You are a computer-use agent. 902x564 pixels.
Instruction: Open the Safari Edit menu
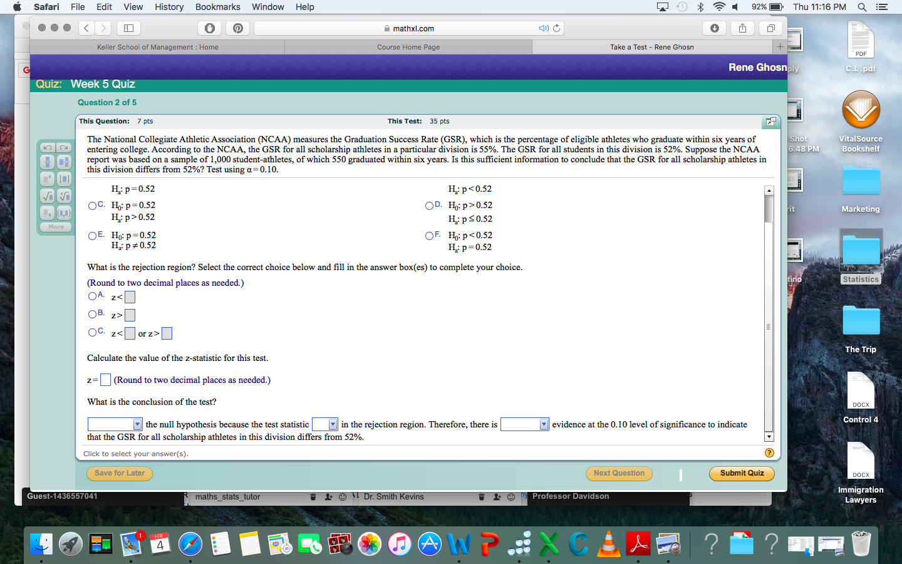point(104,7)
